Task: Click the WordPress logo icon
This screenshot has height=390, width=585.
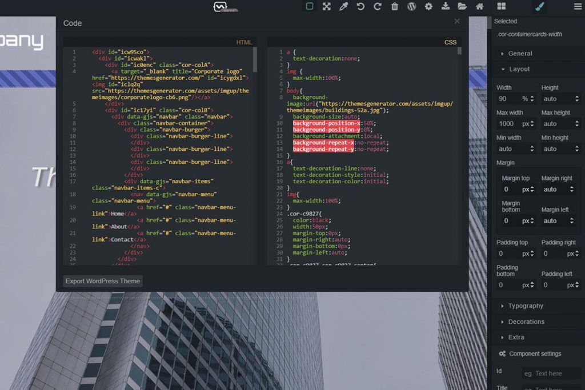Action: click(411, 6)
